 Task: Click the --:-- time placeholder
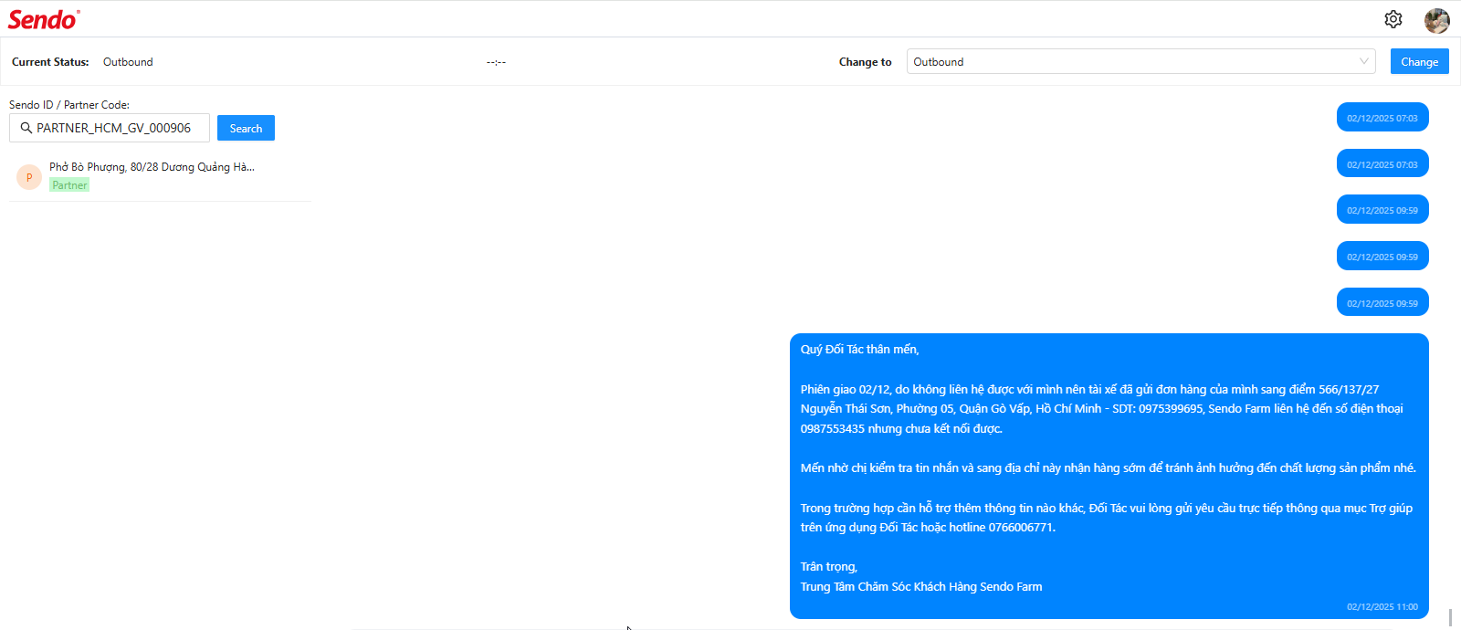tap(496, 62)
